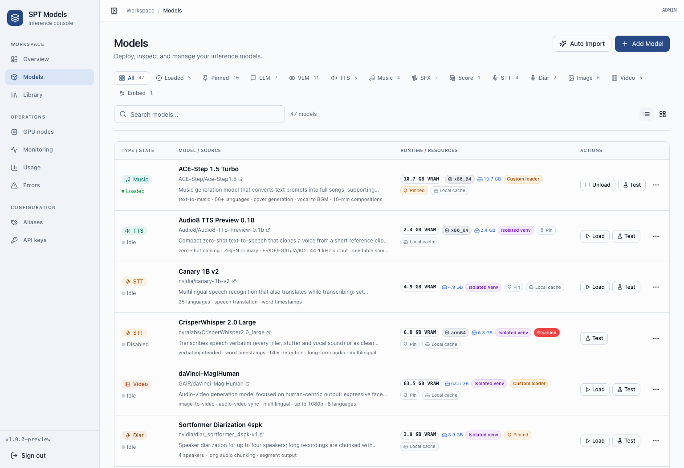The image size is (684, 468).
Task: Click the SPT Models logo icon
Action: 15,18
